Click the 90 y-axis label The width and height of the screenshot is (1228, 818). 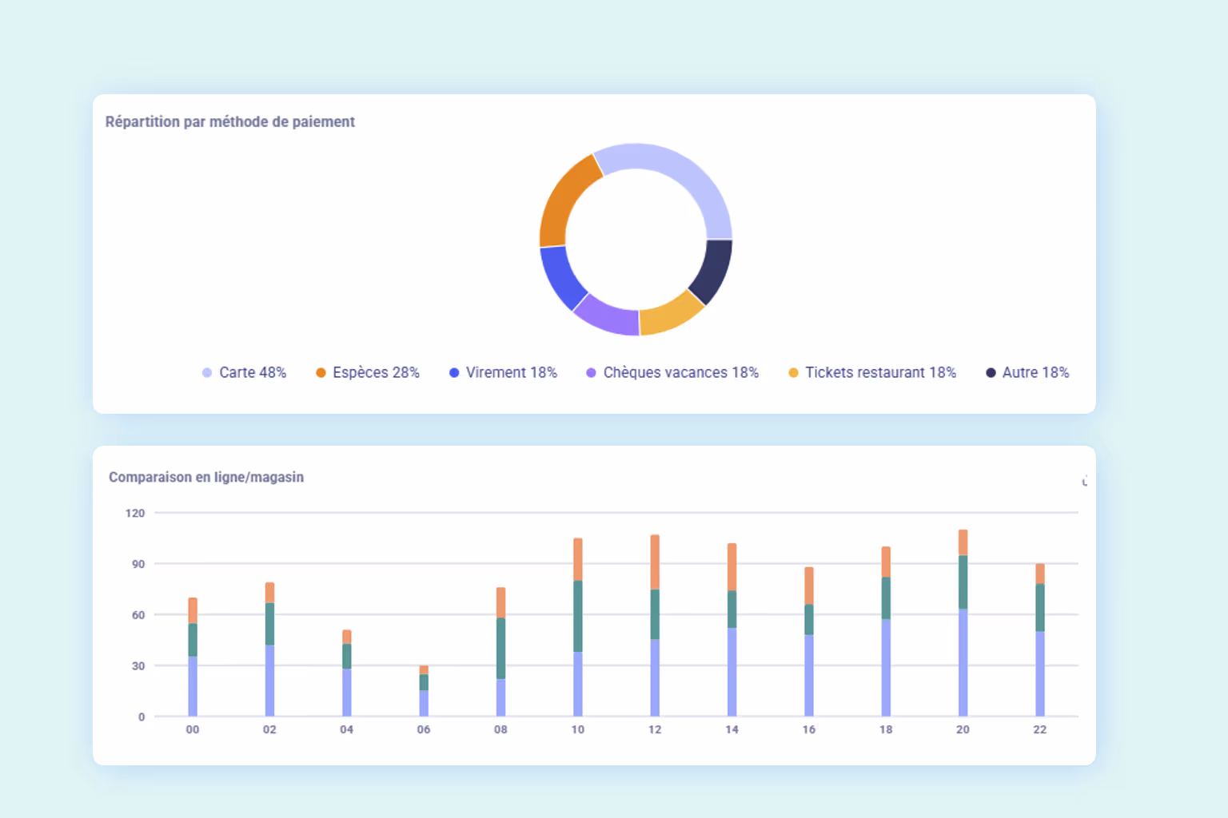click(138, 564)
